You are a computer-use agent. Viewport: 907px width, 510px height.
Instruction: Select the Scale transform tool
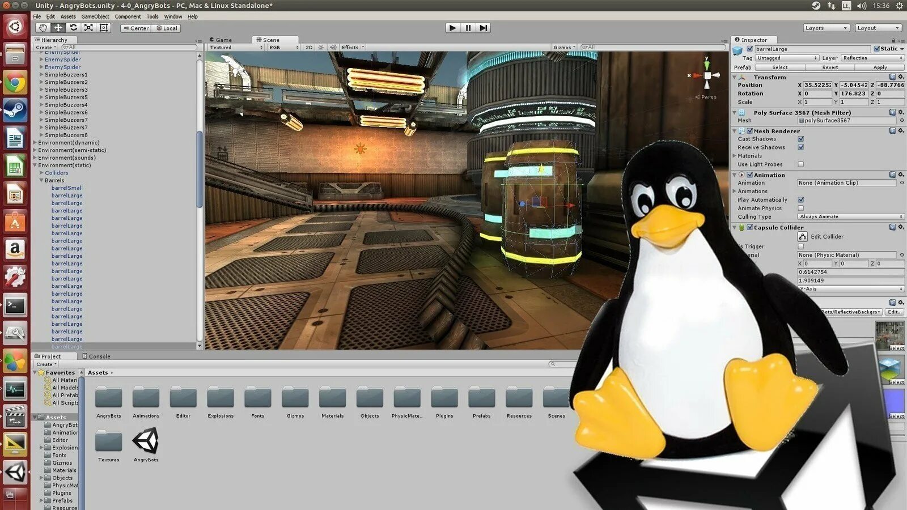88,28
